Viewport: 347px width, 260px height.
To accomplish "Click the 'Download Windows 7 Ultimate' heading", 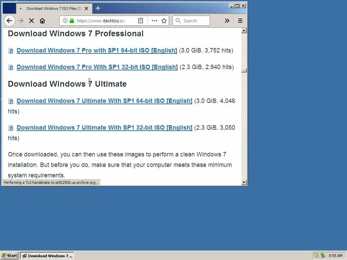I will (67, 84).
